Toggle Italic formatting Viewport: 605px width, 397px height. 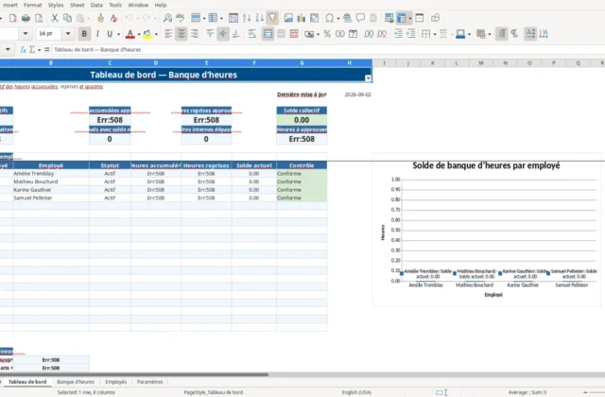point(97,34)
